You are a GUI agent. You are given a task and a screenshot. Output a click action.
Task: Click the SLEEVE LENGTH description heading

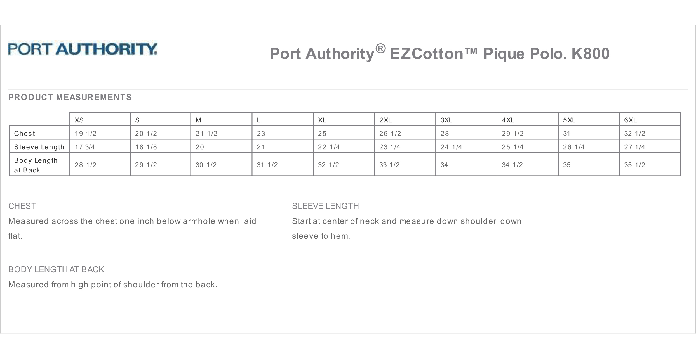(325, 206)
